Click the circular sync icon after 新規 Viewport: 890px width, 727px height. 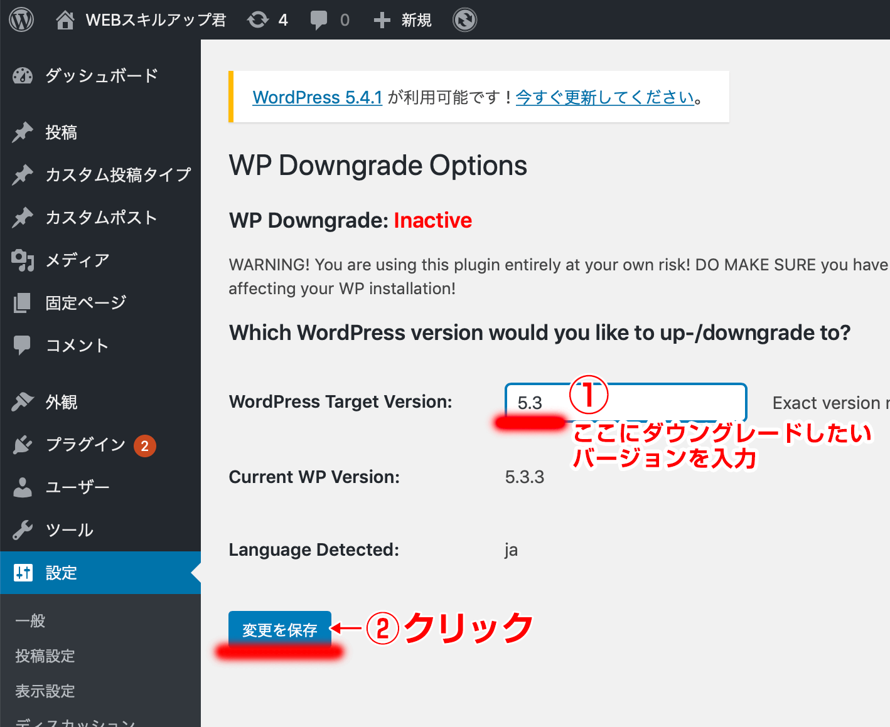[x=465, y=20]
